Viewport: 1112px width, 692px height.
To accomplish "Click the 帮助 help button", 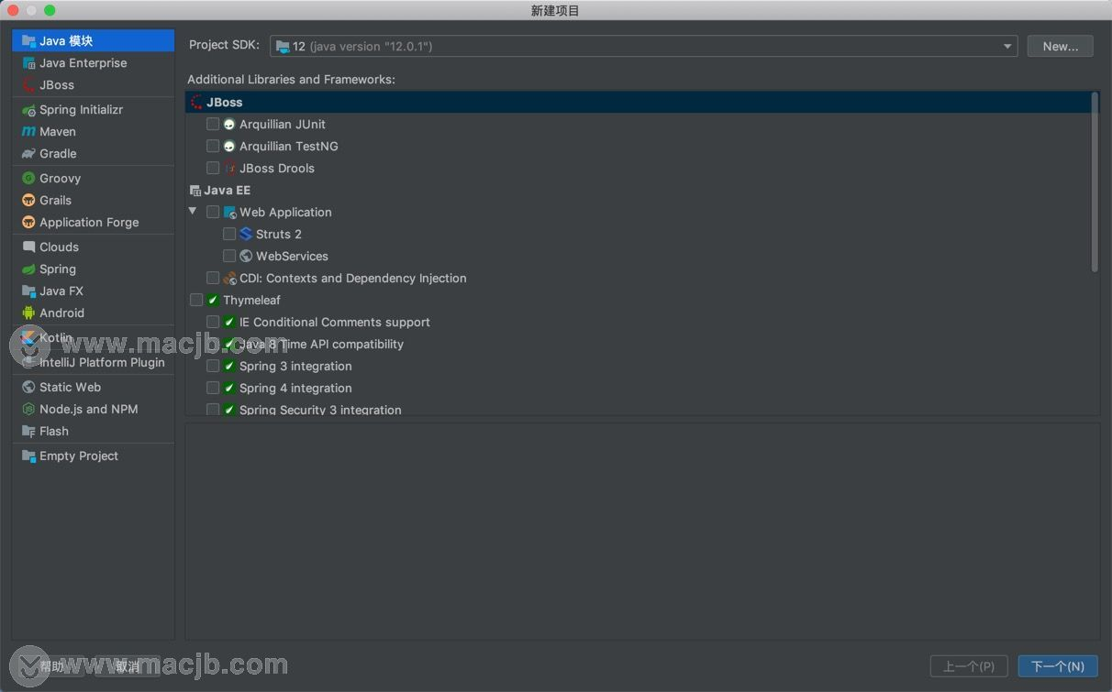I will point(52,666).
